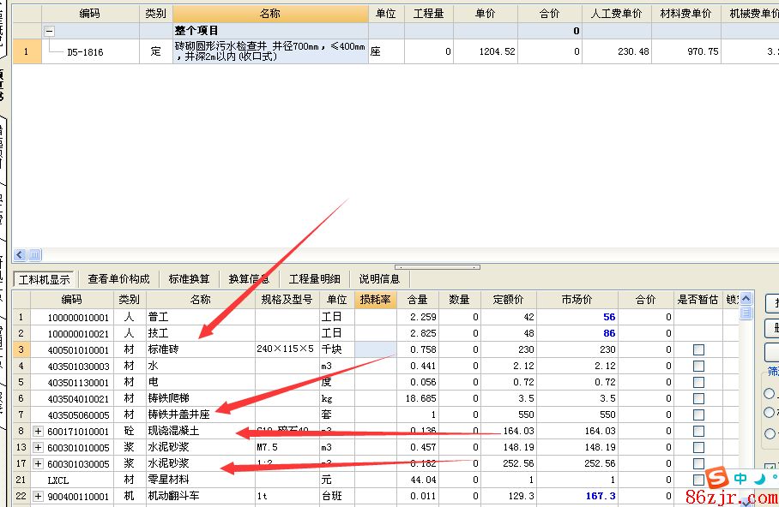Screen dimensions: 779x507
Task: Click the 损耗率 column header
Action: tap(375, 300)
